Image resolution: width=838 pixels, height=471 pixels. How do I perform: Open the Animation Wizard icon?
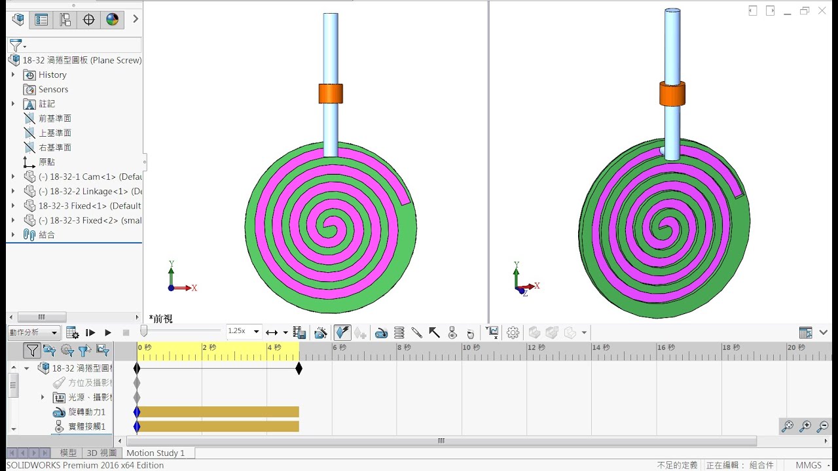pyautogui.click(x=321, y=332)
